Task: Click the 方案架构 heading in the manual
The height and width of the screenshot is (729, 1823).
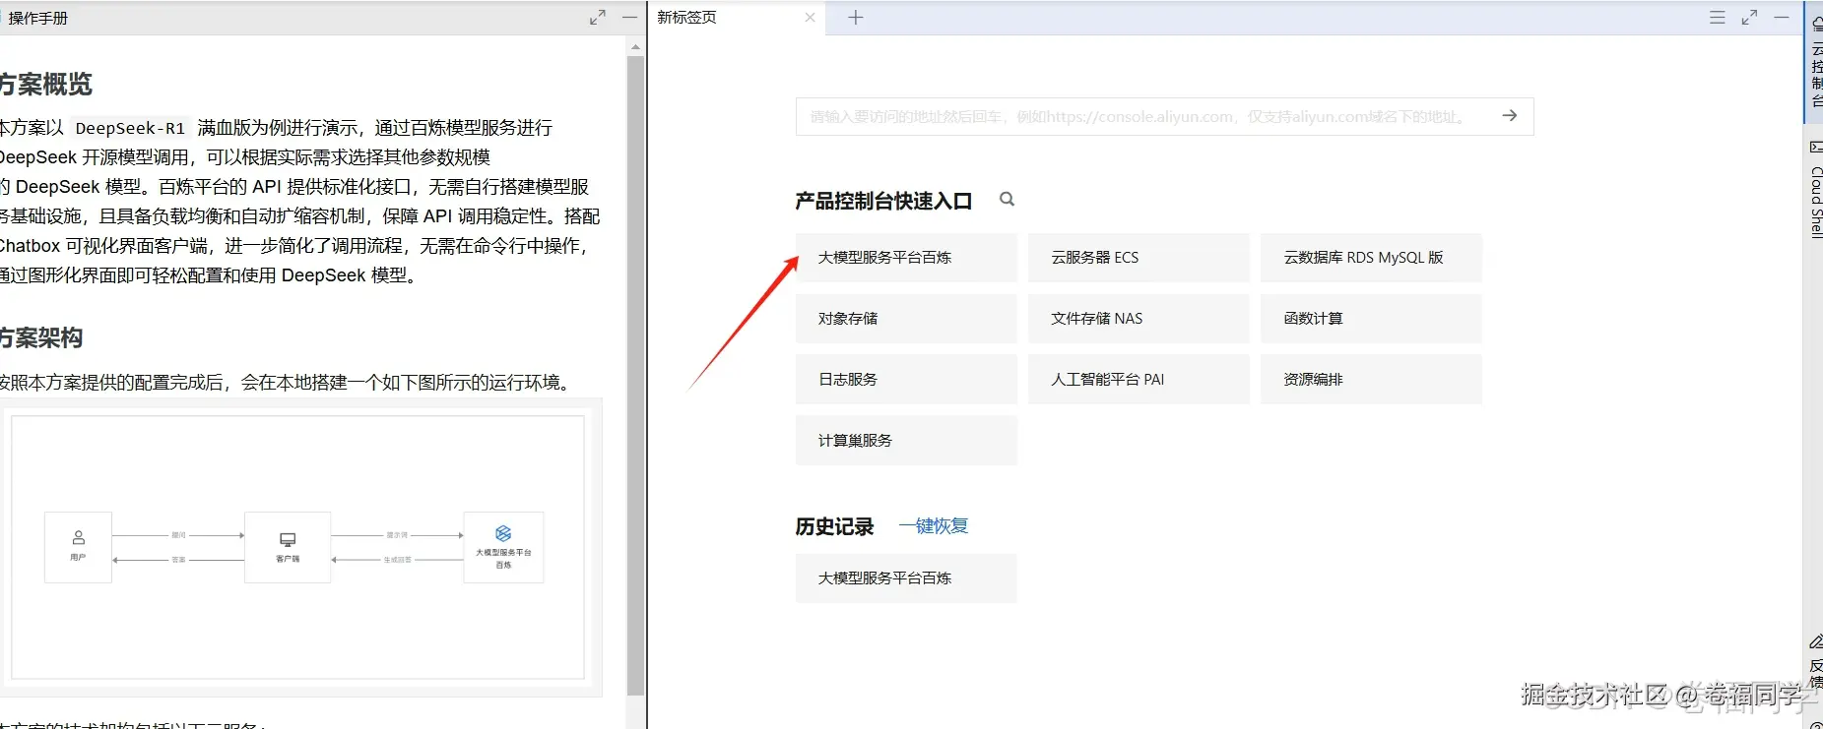Action: point(40,338)
